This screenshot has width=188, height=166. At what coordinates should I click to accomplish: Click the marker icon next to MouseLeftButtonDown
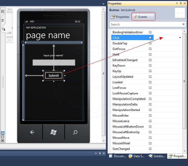coord(150,127)
